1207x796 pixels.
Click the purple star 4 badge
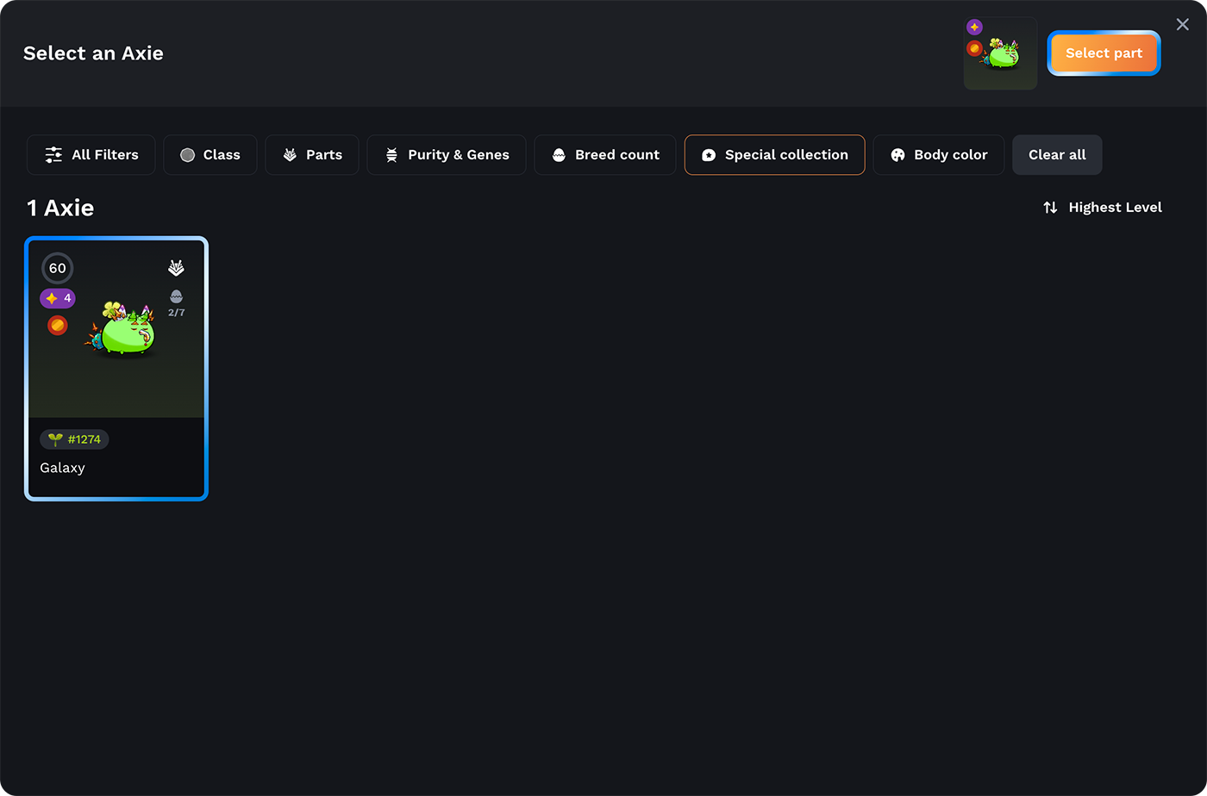tap(58, 298)
